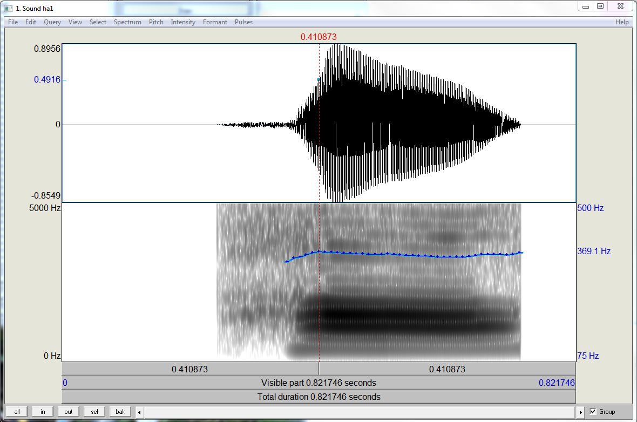This screenshot has height=422, width=637.
Task: Play the visible part 0.821746 seconds bar
Action: pyautogui.click(x=318, y=383)
